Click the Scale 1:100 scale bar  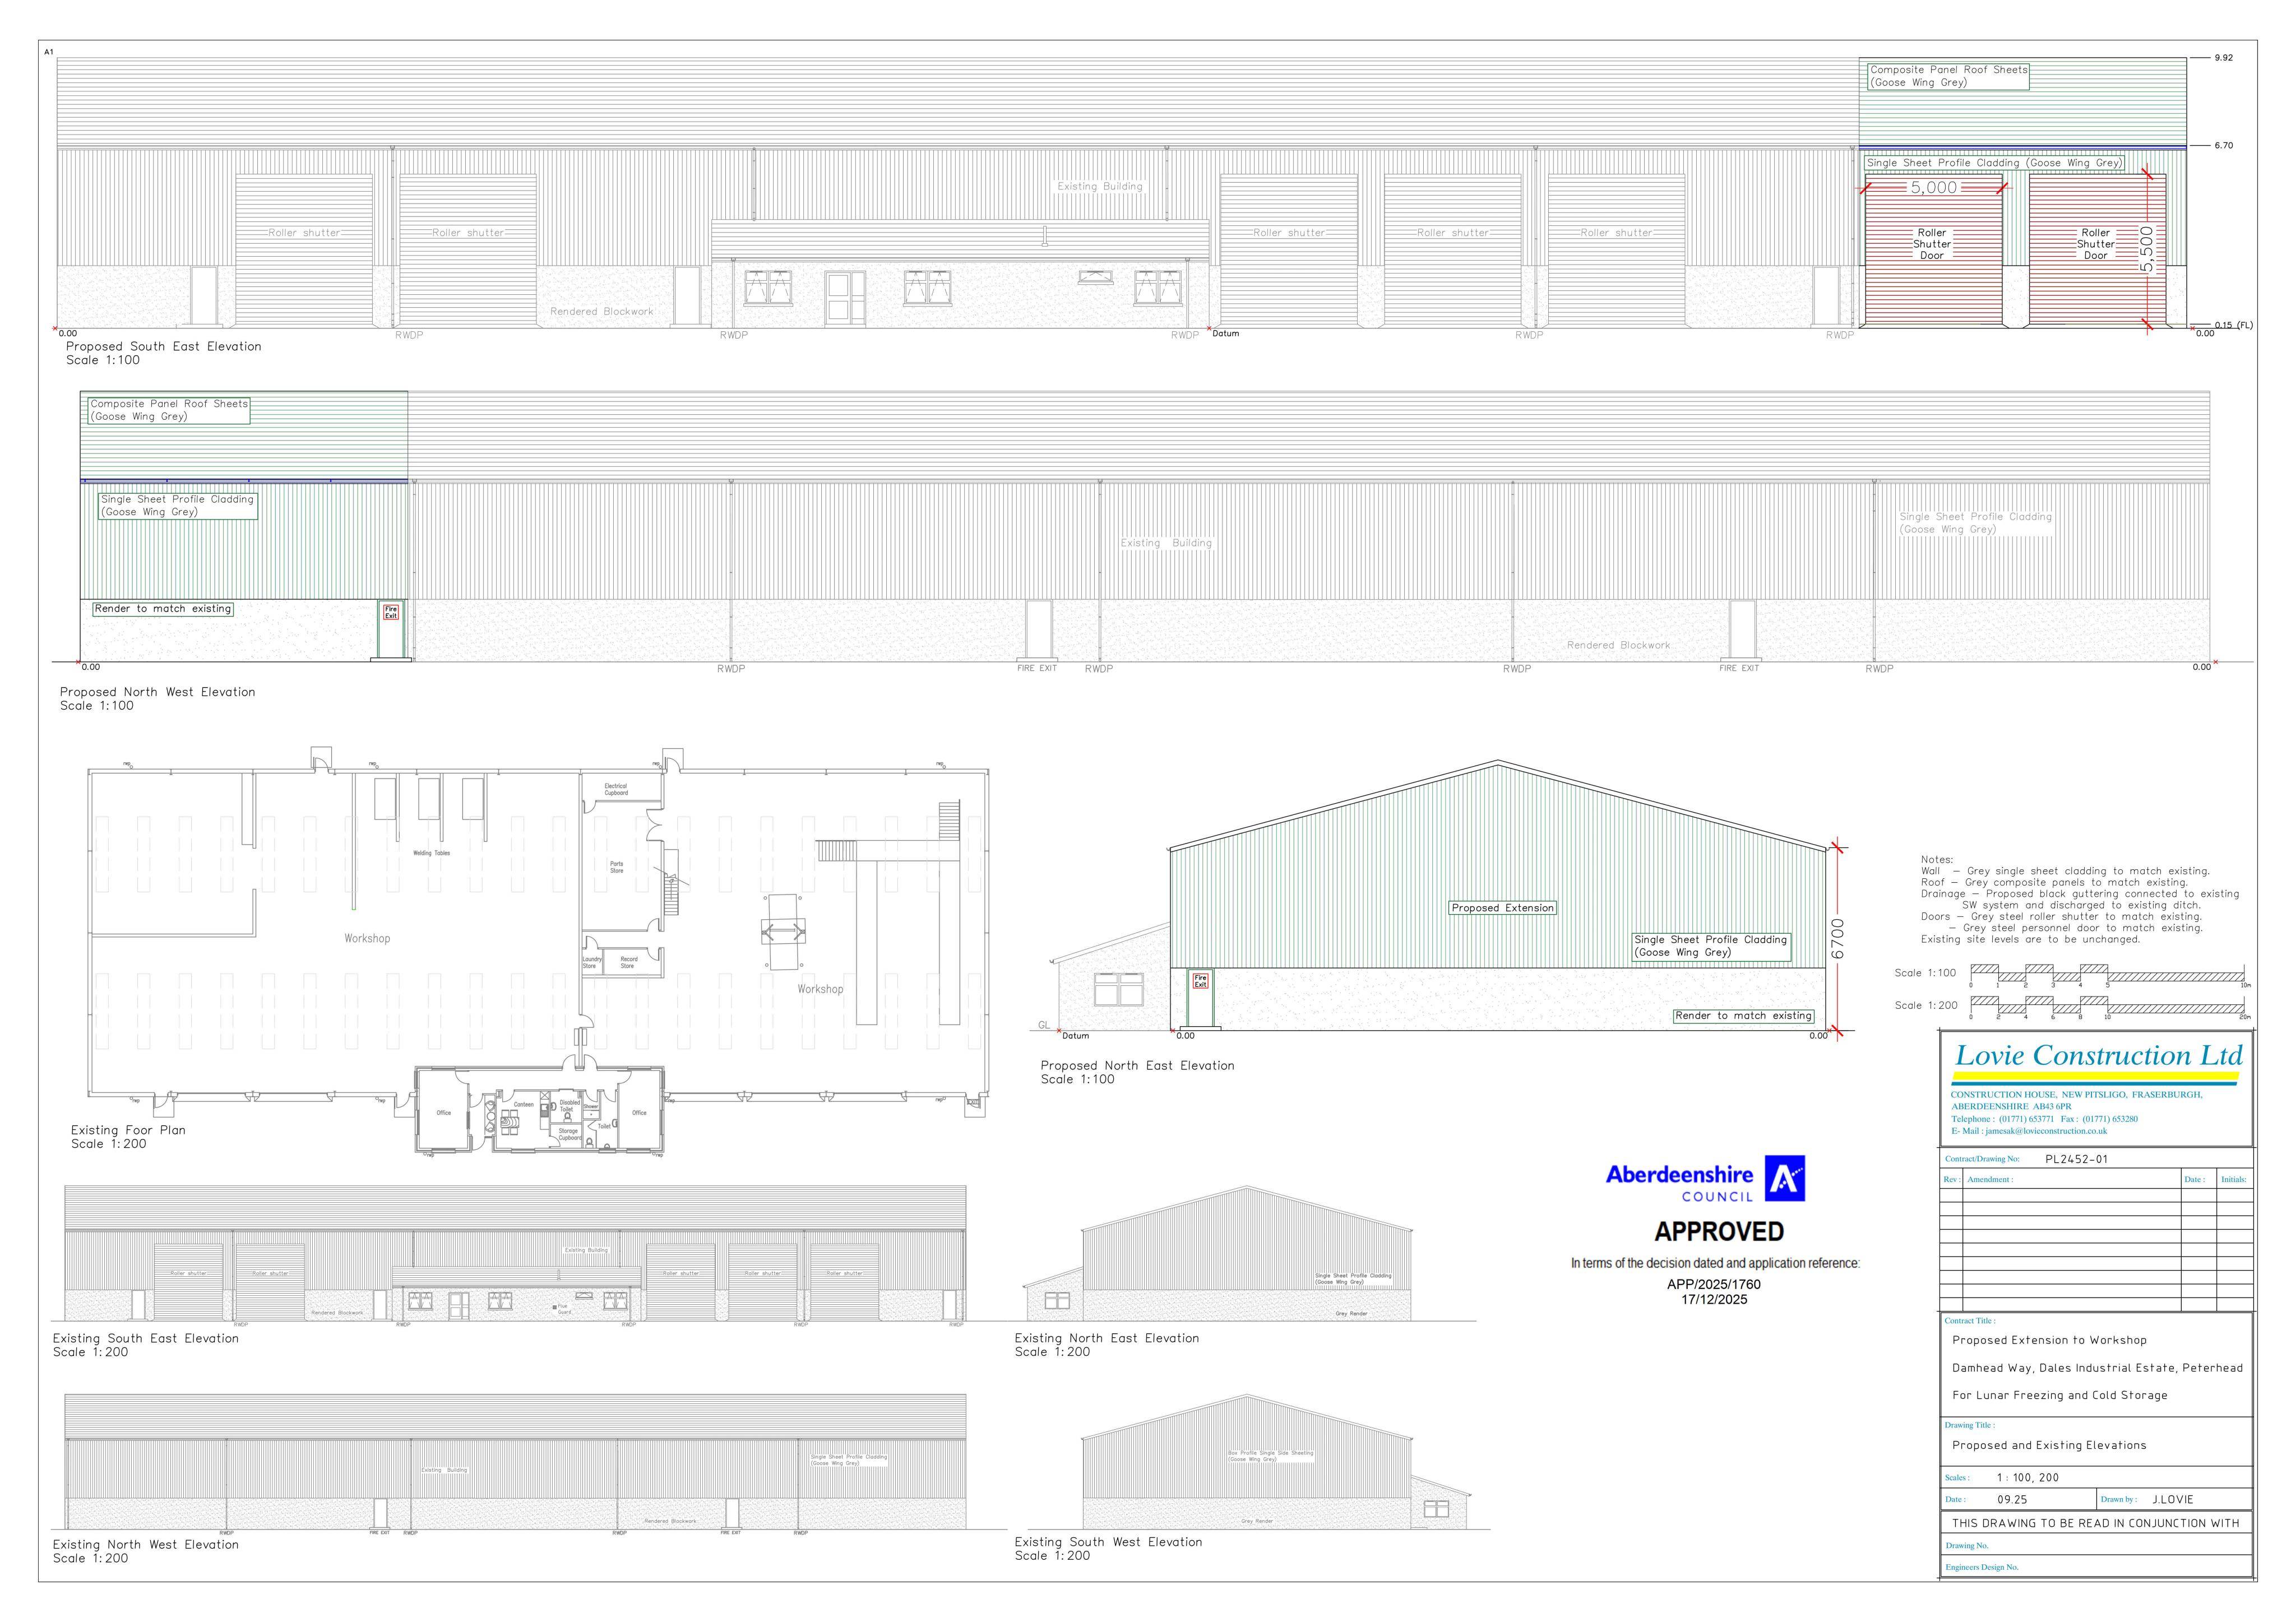tap(2109, 975)
